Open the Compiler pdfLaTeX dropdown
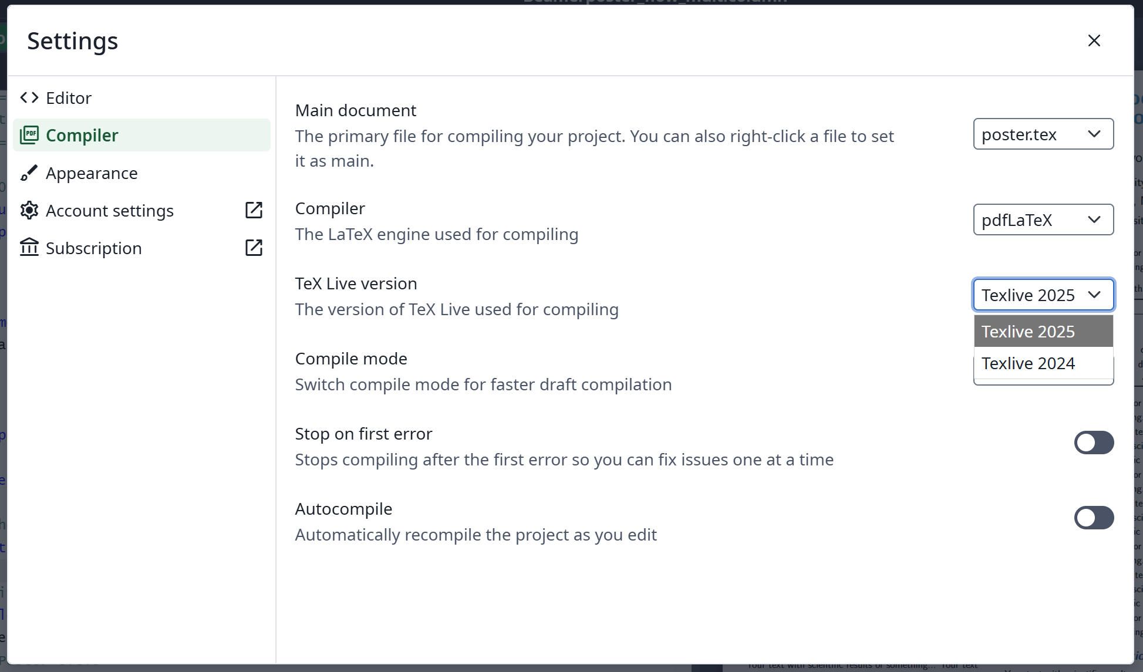Image resolution: width=1143 pixels, height=672 pixels. pos(1043,220)
